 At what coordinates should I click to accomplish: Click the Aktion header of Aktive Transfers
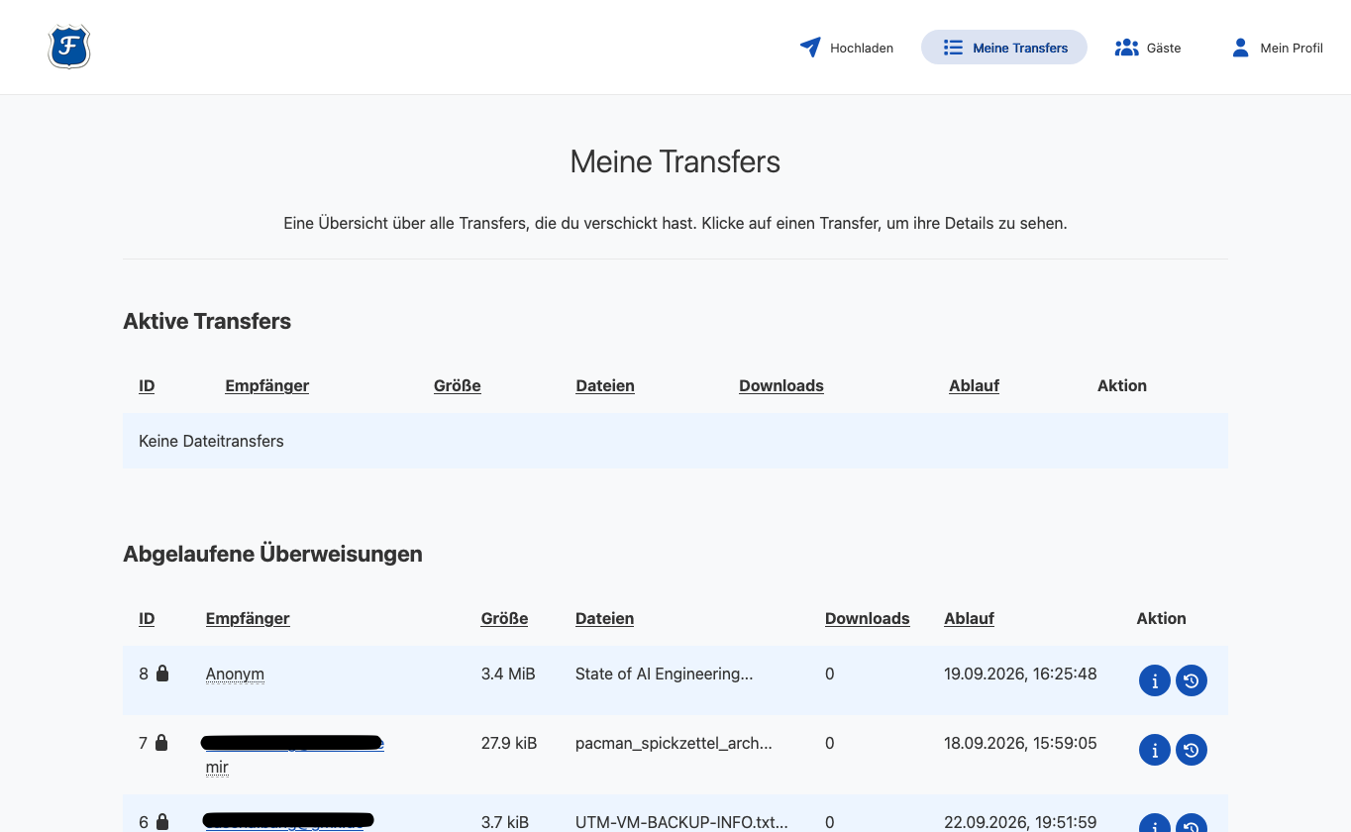pos(1122,385)
